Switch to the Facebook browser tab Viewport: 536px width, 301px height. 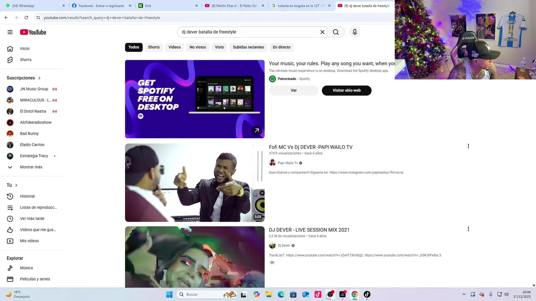(x=101, y=6)
